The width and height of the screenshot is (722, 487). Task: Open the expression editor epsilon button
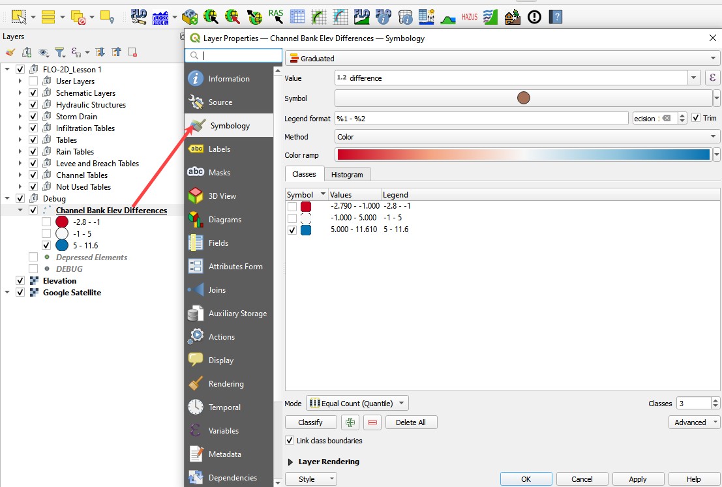(713, 78)
